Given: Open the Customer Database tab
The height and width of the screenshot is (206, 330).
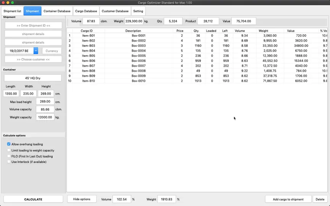Looking at the screenshot, I should tap(115, 11).
